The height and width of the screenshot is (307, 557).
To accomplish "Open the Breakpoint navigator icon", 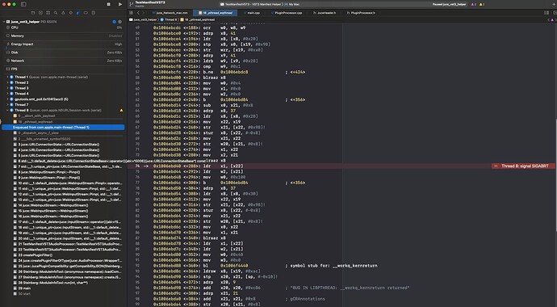I will tap(86, 13).
